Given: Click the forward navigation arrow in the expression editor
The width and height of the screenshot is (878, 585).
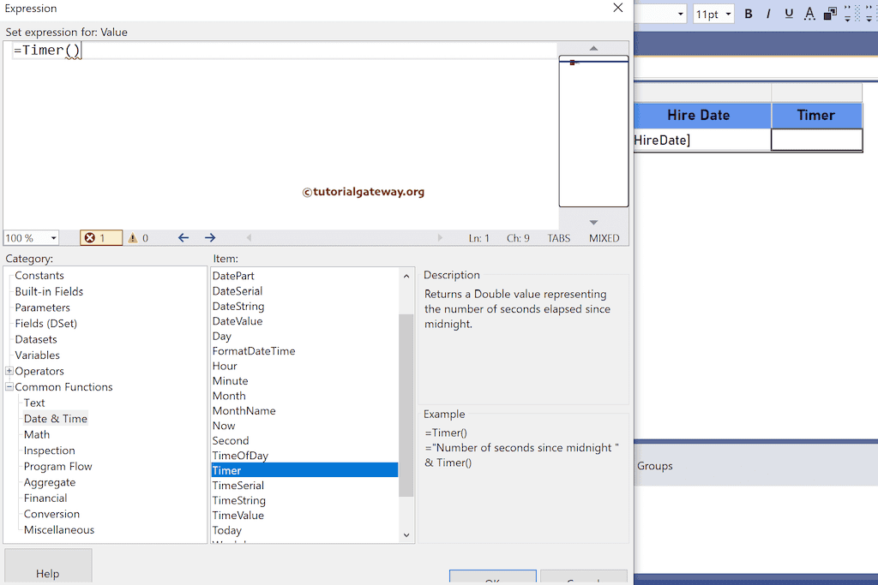Looking at the screenshot, I should tap(209, 237).
